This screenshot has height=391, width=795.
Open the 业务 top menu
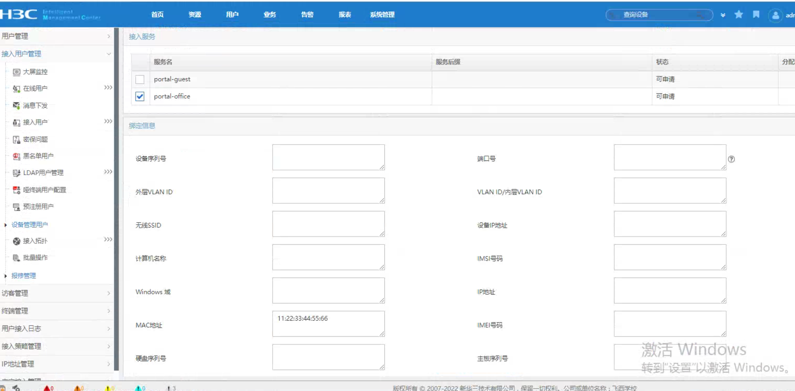(x=270, y=14)
